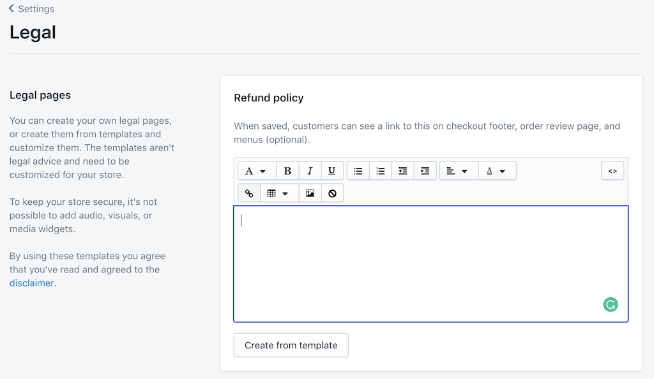Insert an image into the policy

(x=310, y=193)
